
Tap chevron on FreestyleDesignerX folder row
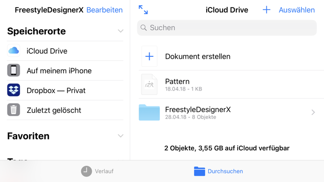(x=313, y=112)
